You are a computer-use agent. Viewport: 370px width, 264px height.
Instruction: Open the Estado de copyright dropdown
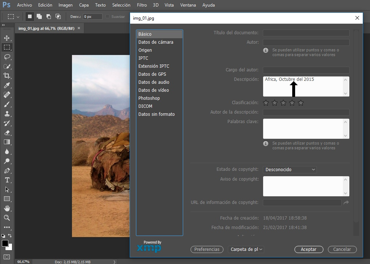point(290,169)
